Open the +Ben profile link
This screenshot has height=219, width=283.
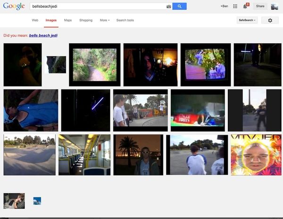tap(225, 6)
